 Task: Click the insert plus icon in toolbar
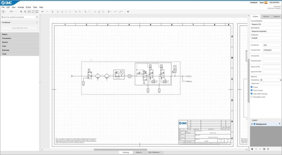point(128,12)
